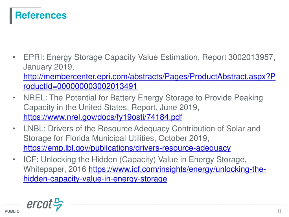Open the icf.com unlocking hidden capacity link
This screenshot has height=217, width=289.
[x=177, y=169]
